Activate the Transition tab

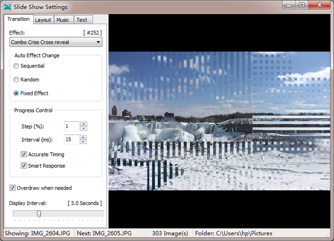click(18, 19)
